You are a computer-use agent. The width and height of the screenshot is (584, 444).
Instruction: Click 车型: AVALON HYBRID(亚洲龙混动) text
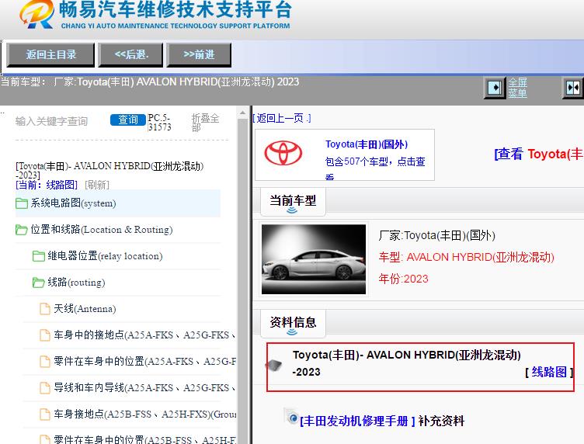pyautogui.click(x=466, y=257)
